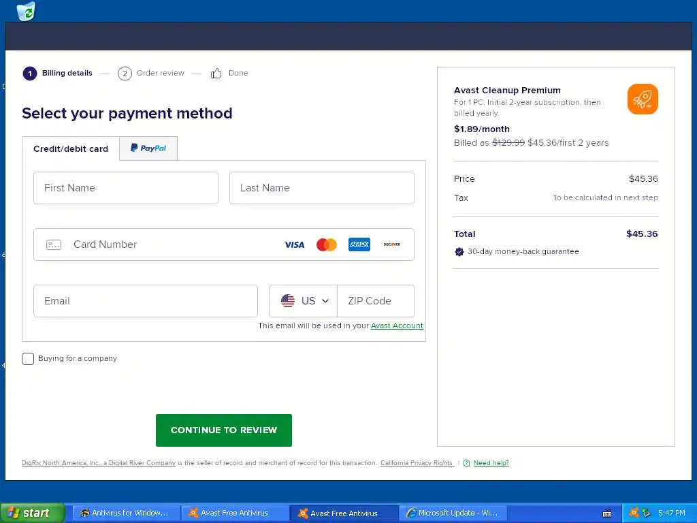
Task: Click the Avast Cleanup Premium rocket icon
Action: 643,99
